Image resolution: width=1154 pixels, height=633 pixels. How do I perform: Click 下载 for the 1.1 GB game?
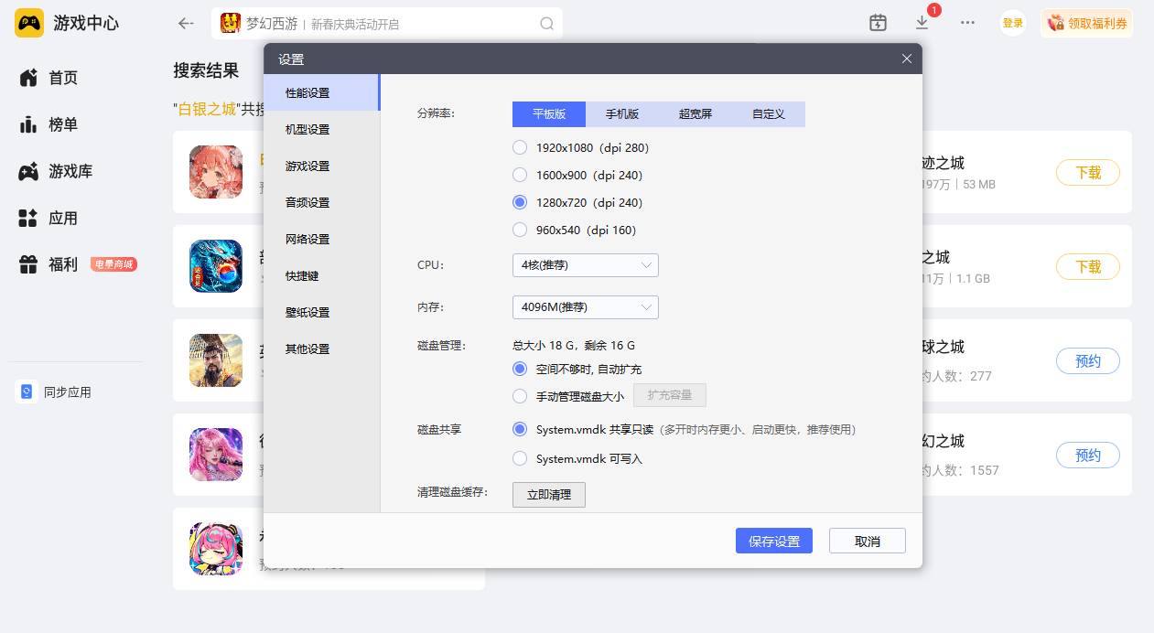tap(1088, 266)
